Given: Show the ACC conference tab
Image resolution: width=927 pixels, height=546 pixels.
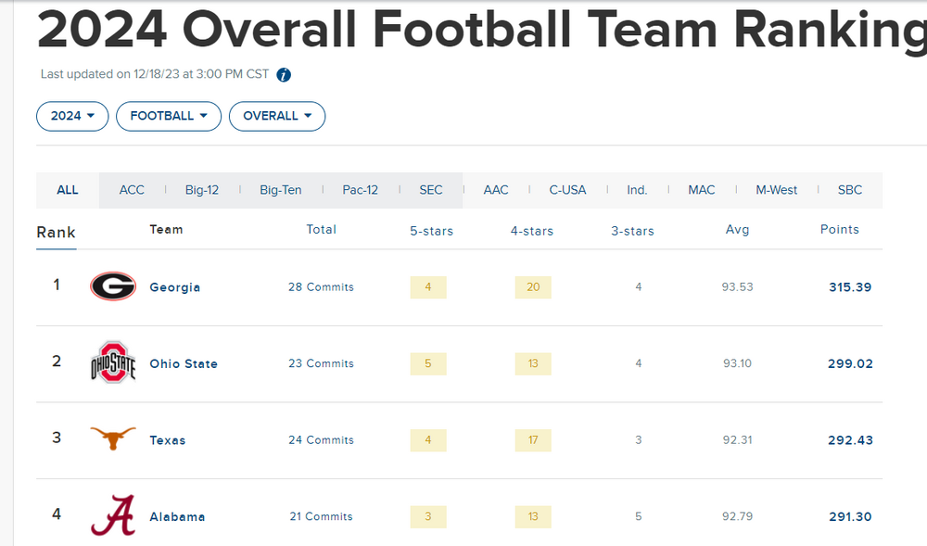Looking at the screenshot, I should pos(132,190).
